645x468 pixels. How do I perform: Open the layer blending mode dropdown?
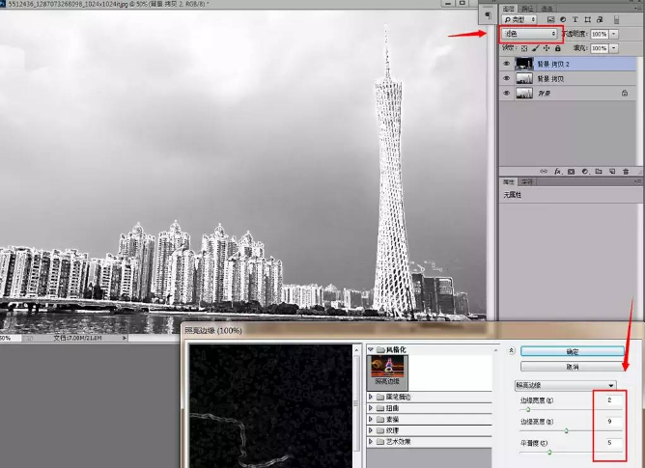(529, 34)
